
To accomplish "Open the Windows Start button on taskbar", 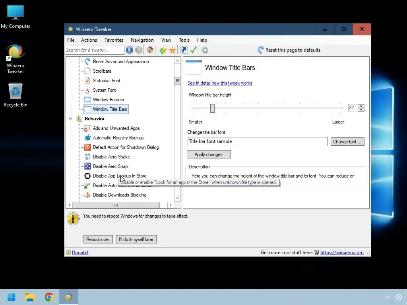I will pyautogui.click(x=12, y=297).
